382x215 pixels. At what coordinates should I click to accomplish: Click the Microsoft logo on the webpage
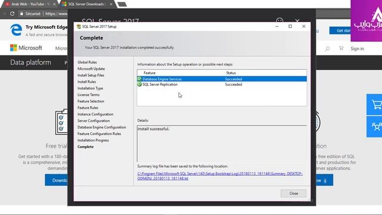click(x=26, y=48)
